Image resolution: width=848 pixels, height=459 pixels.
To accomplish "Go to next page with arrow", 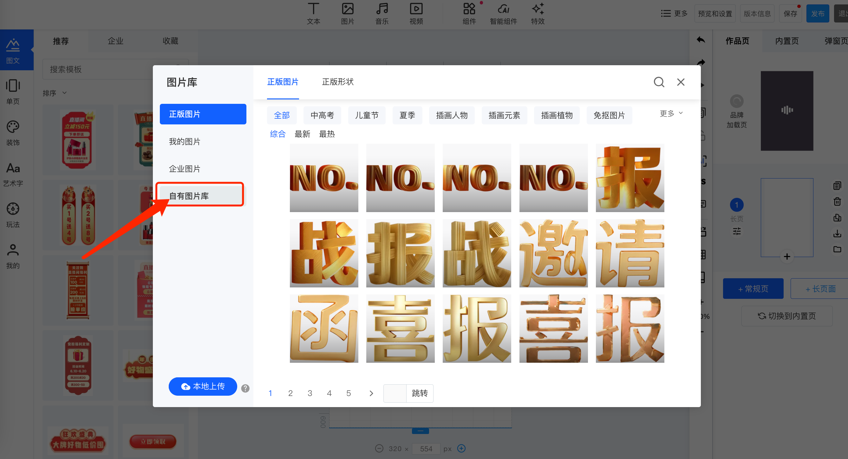I will coord(371,393).
